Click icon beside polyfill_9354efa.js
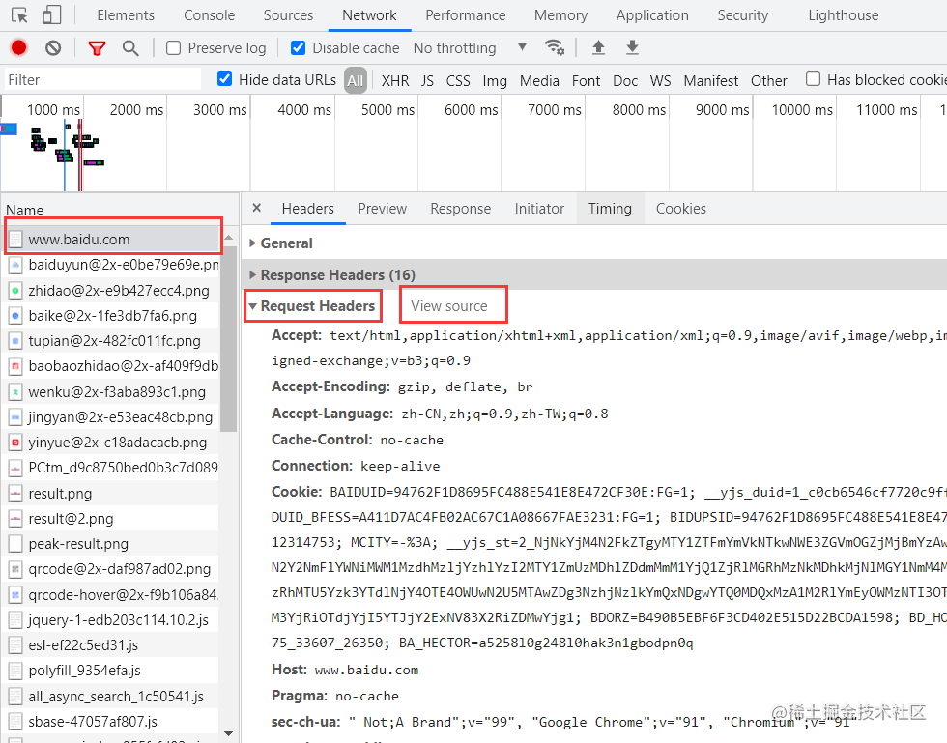The image size is (947, 743). click(15, 672)
